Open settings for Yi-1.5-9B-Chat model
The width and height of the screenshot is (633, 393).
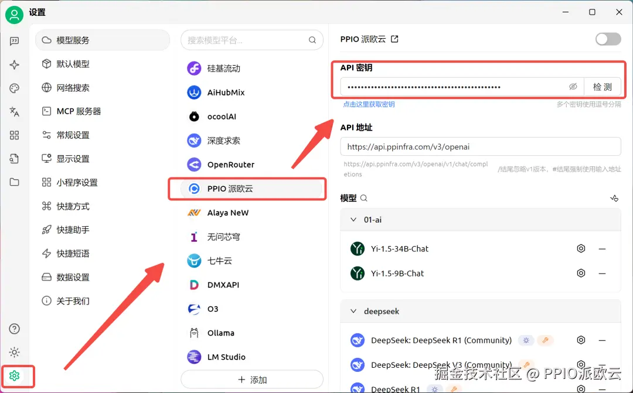pos(581,273)
